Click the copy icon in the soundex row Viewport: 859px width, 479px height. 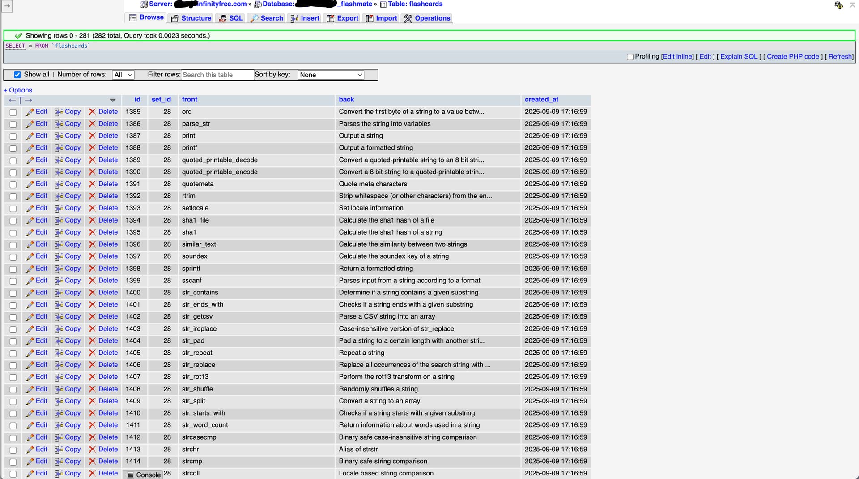pyautogui.click(x=59, y=256)
